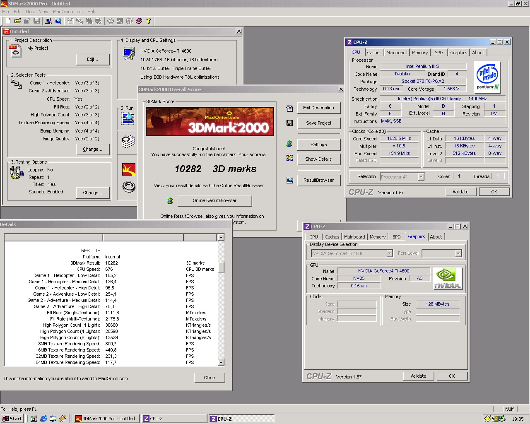Screen dimensions: 530x424
Task: Click the globe icon beside Settings
Action: [289, 144]
